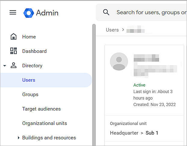Click the Dashboard grid icon
Image resolution: width=187 pixels, height=146 pixels.
coord(14,51)
